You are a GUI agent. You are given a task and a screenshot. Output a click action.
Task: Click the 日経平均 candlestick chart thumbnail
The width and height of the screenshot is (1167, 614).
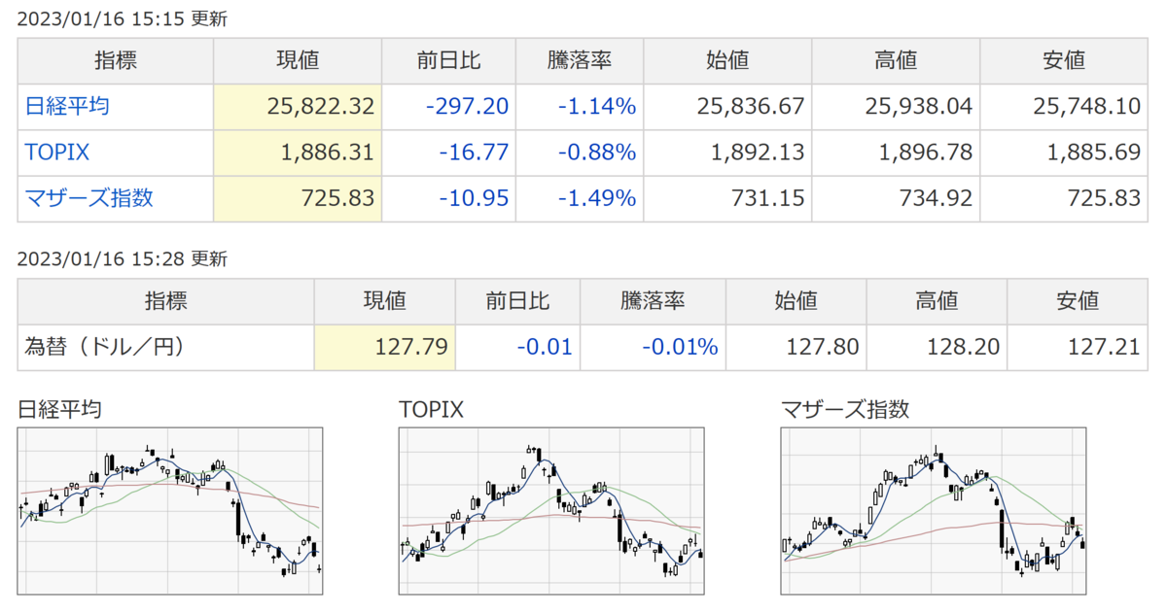click(170, 511)
